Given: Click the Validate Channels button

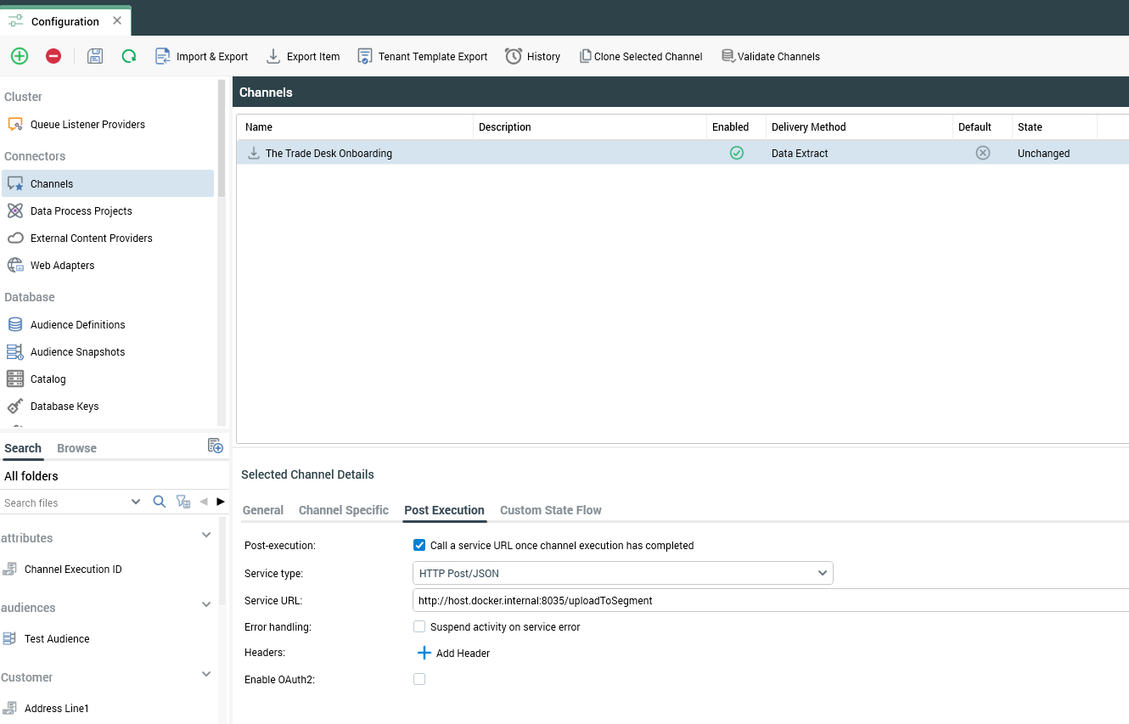Looking at the screenshot, I should coord(771,56).
